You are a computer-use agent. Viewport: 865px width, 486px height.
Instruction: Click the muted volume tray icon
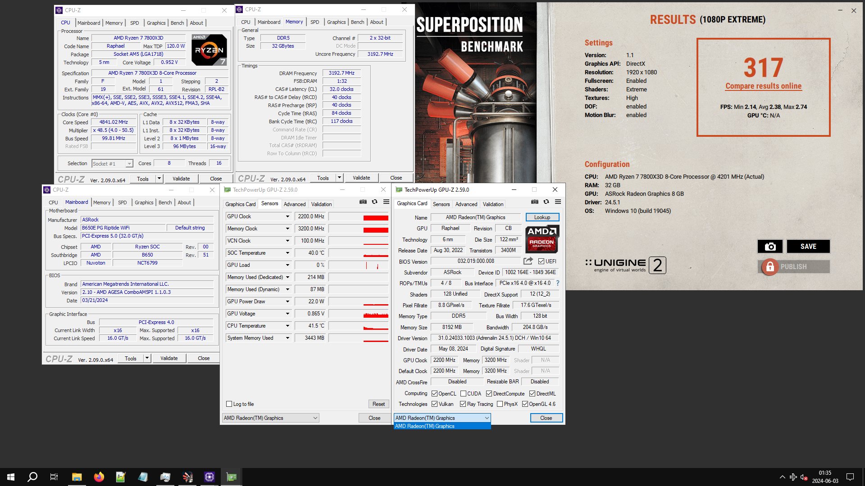[804, 477]
